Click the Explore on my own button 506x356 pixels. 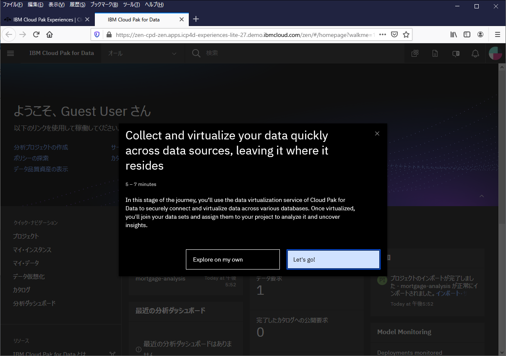pyautogui.click(x=232, y=259)
